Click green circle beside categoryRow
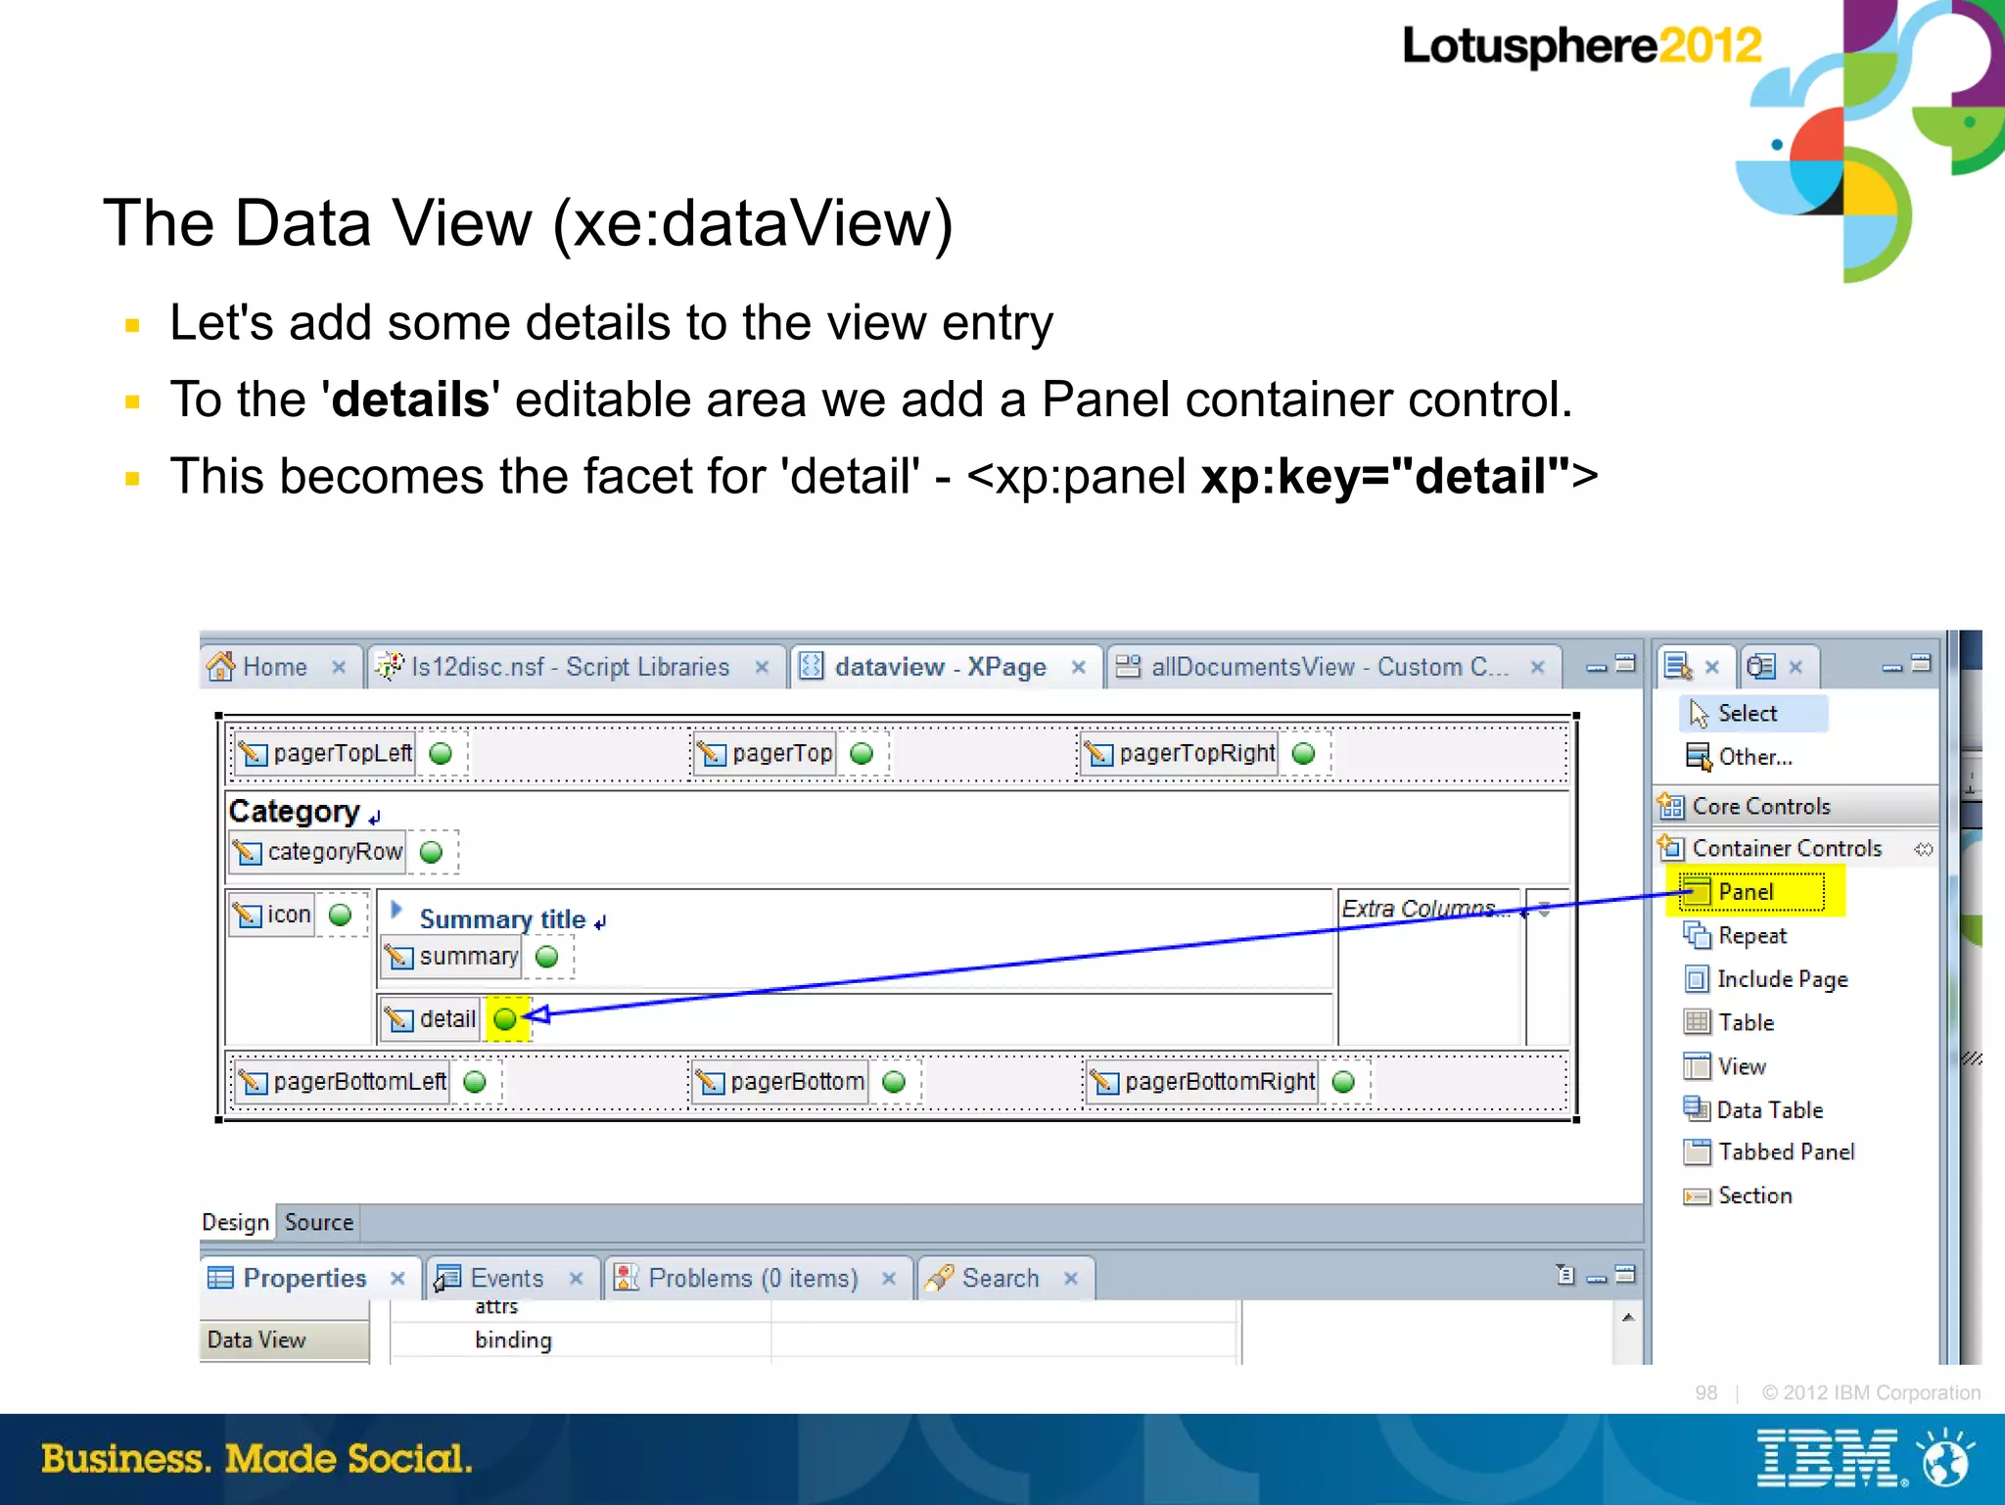Screen dimensions: 2005x1505 pos(431,852)
